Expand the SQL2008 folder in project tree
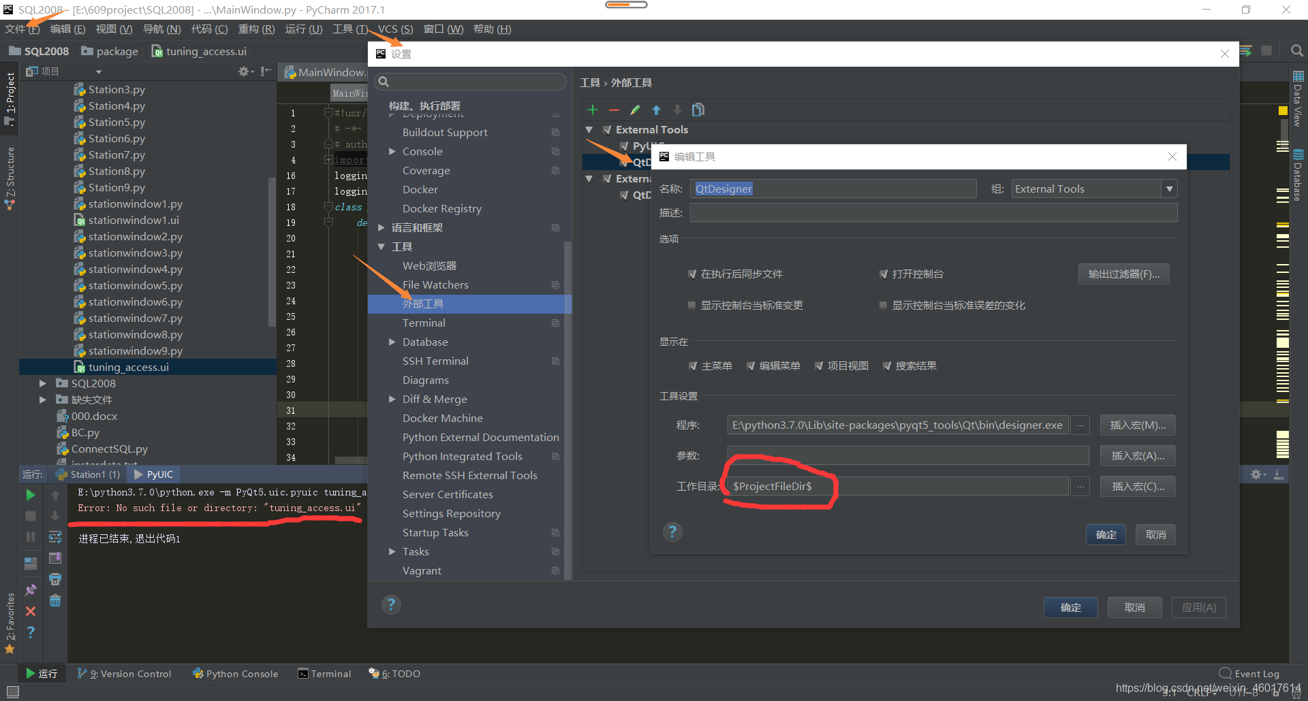Screen dimensions: 1308x701 click(42, 383)
